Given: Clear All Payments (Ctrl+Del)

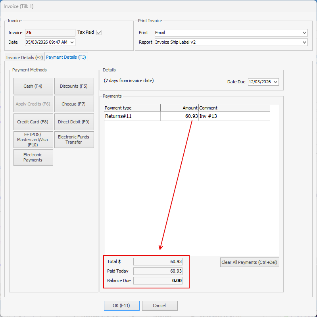Looking at the screenshot, I should tap(250, 262).
